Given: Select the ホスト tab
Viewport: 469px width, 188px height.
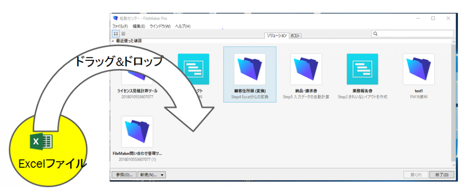Looking at the screenshot, I should tap(295, 36).
